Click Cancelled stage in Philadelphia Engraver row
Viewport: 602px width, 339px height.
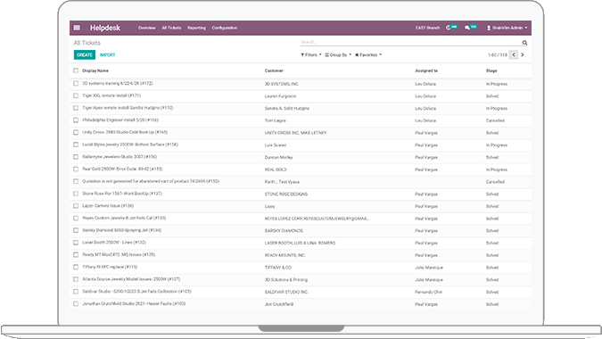click(495, 120)
